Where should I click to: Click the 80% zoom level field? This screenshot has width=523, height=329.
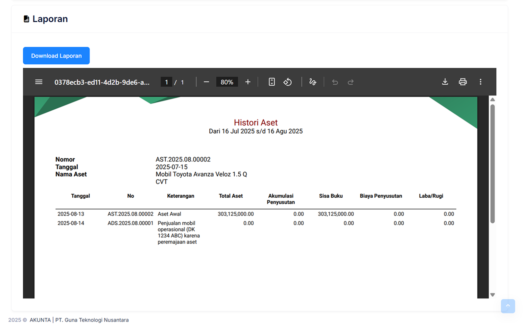pyautogui.click(x=227, y=82)
